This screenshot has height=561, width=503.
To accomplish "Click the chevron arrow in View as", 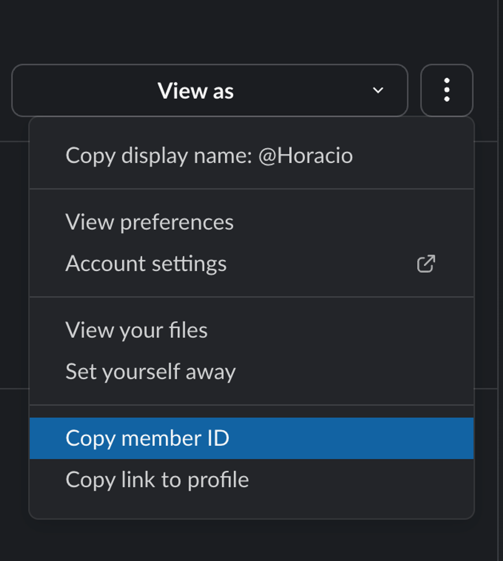I will [x=378, y=90].
